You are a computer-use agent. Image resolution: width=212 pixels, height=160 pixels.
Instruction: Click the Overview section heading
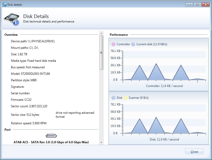click(11, 35)
